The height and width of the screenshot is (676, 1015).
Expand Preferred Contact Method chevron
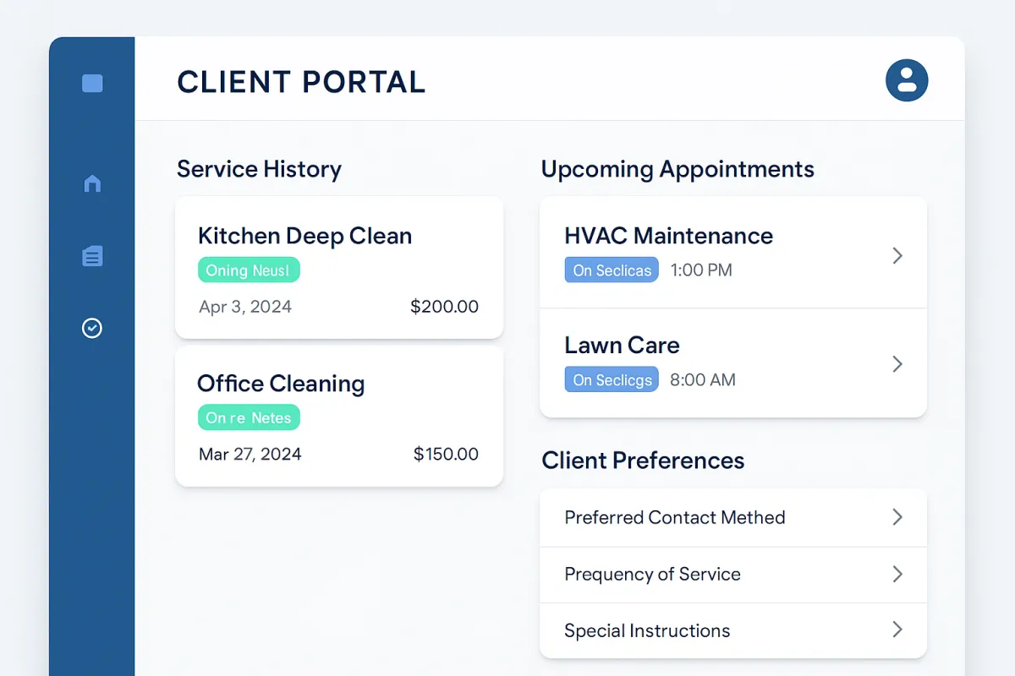pos(897,517)
